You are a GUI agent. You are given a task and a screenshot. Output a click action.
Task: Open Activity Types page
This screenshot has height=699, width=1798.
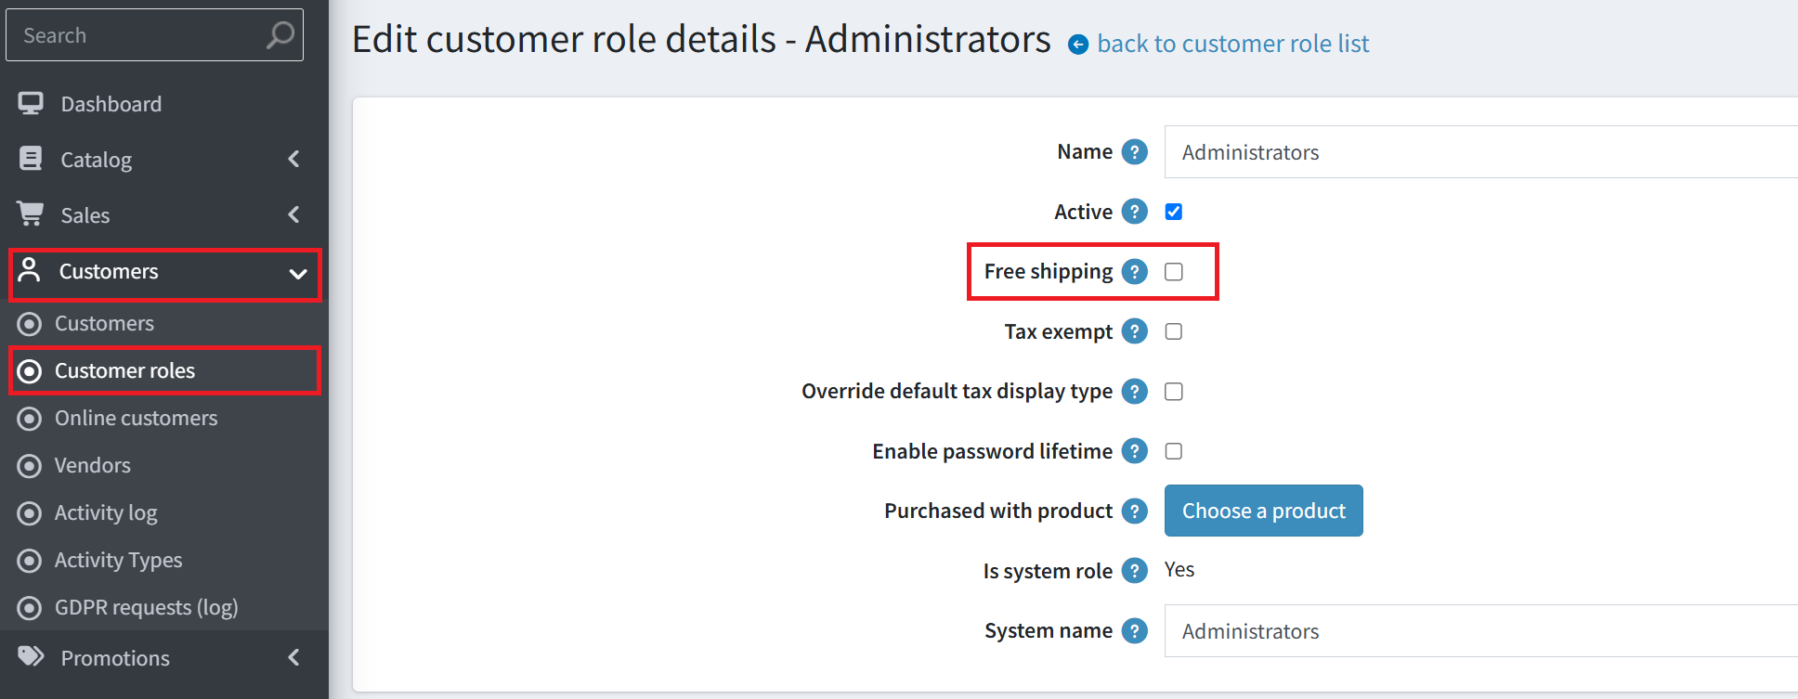click(x=164, y=560)
